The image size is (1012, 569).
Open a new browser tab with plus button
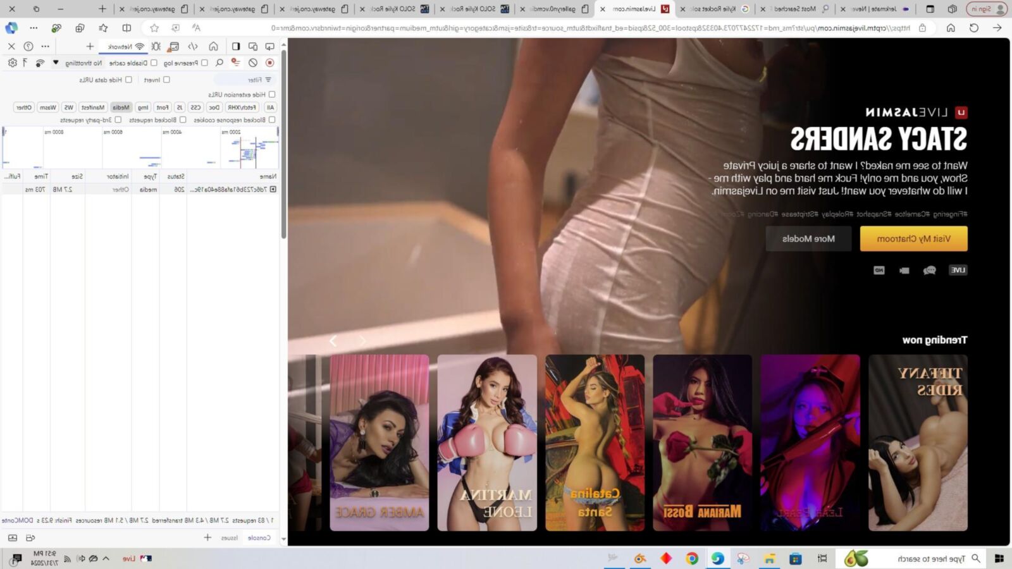102,9
